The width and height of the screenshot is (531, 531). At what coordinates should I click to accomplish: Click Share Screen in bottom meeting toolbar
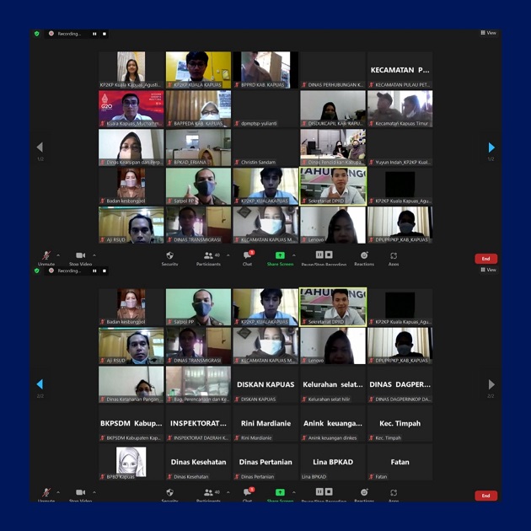[280, 494]
